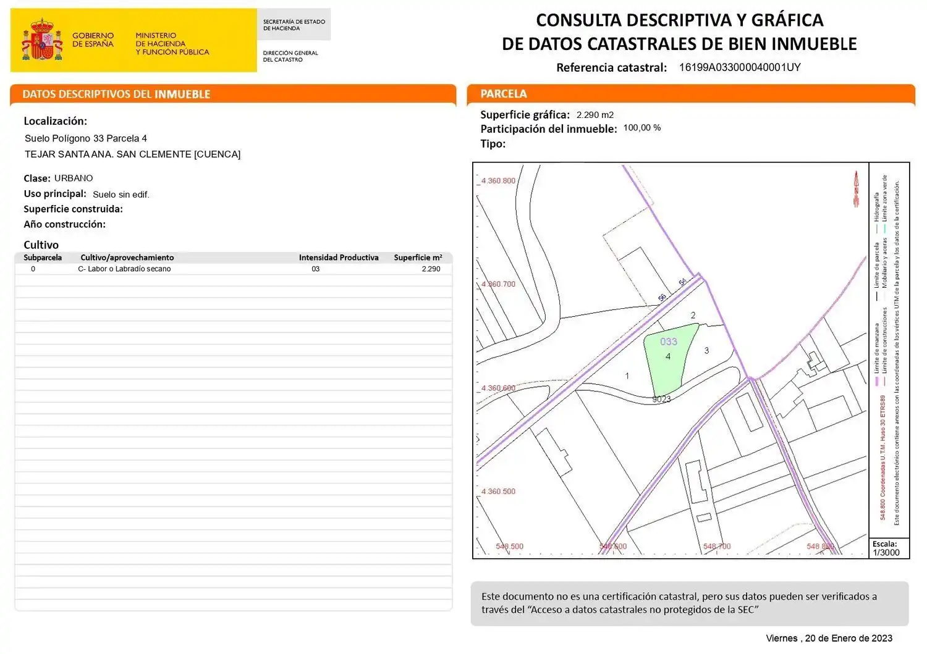Click the "Superficie construida:" label

point(73,209)
